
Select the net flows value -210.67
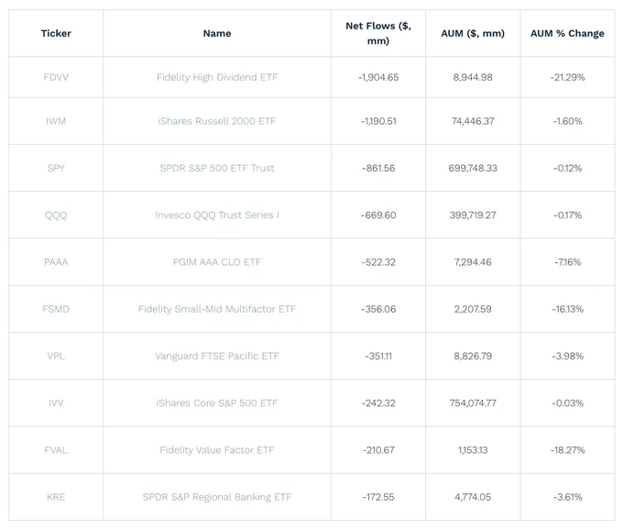coord(378,449)
